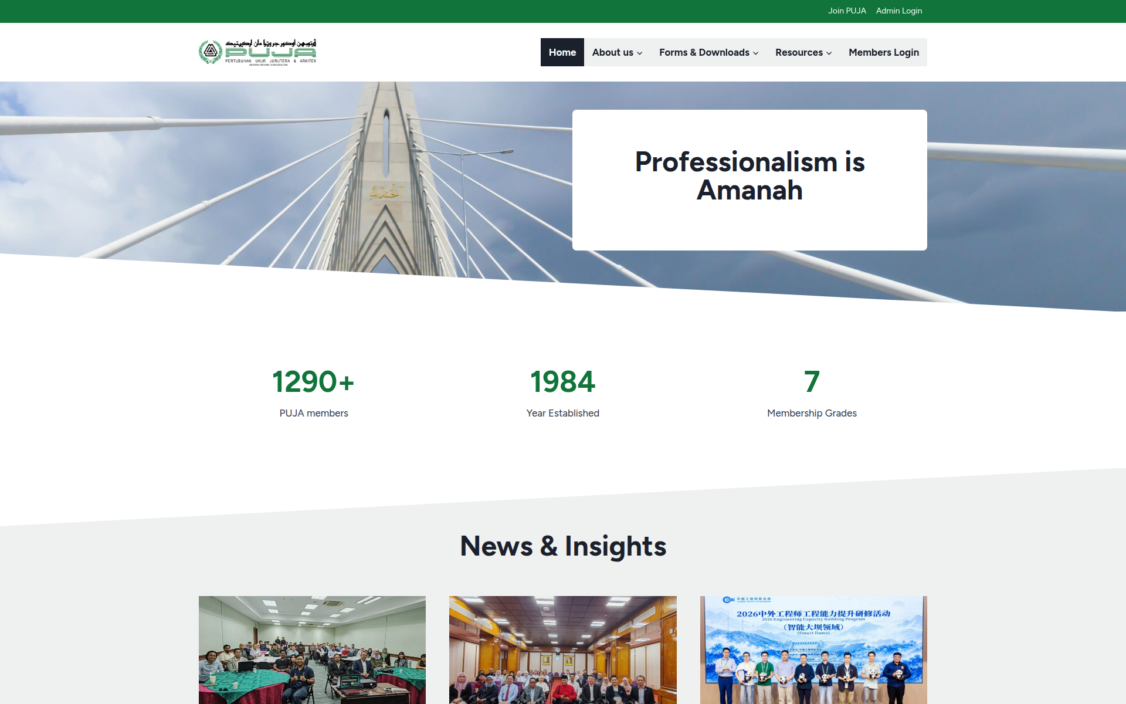Open the Join PUJA link
The image size is (1126, 704).
click(847, 11)
